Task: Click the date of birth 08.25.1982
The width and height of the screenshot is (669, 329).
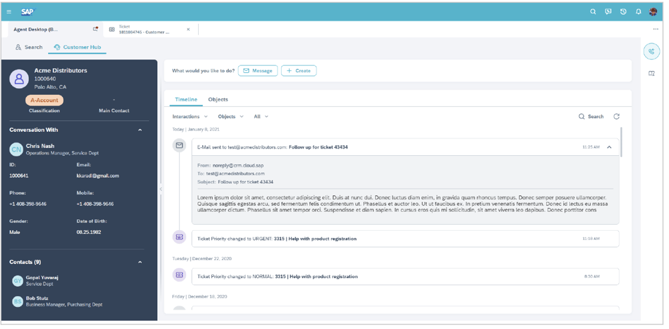Action: point(89,232)
